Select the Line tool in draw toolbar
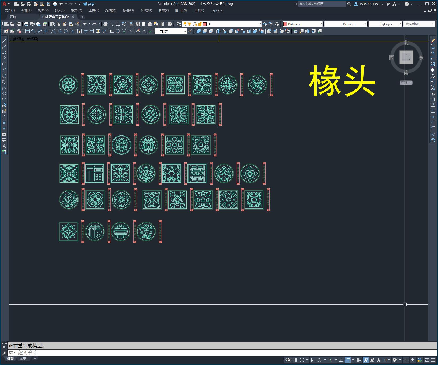Image resolution: width=438 pixels, height=365 pixels. click(x=4, y=41)
